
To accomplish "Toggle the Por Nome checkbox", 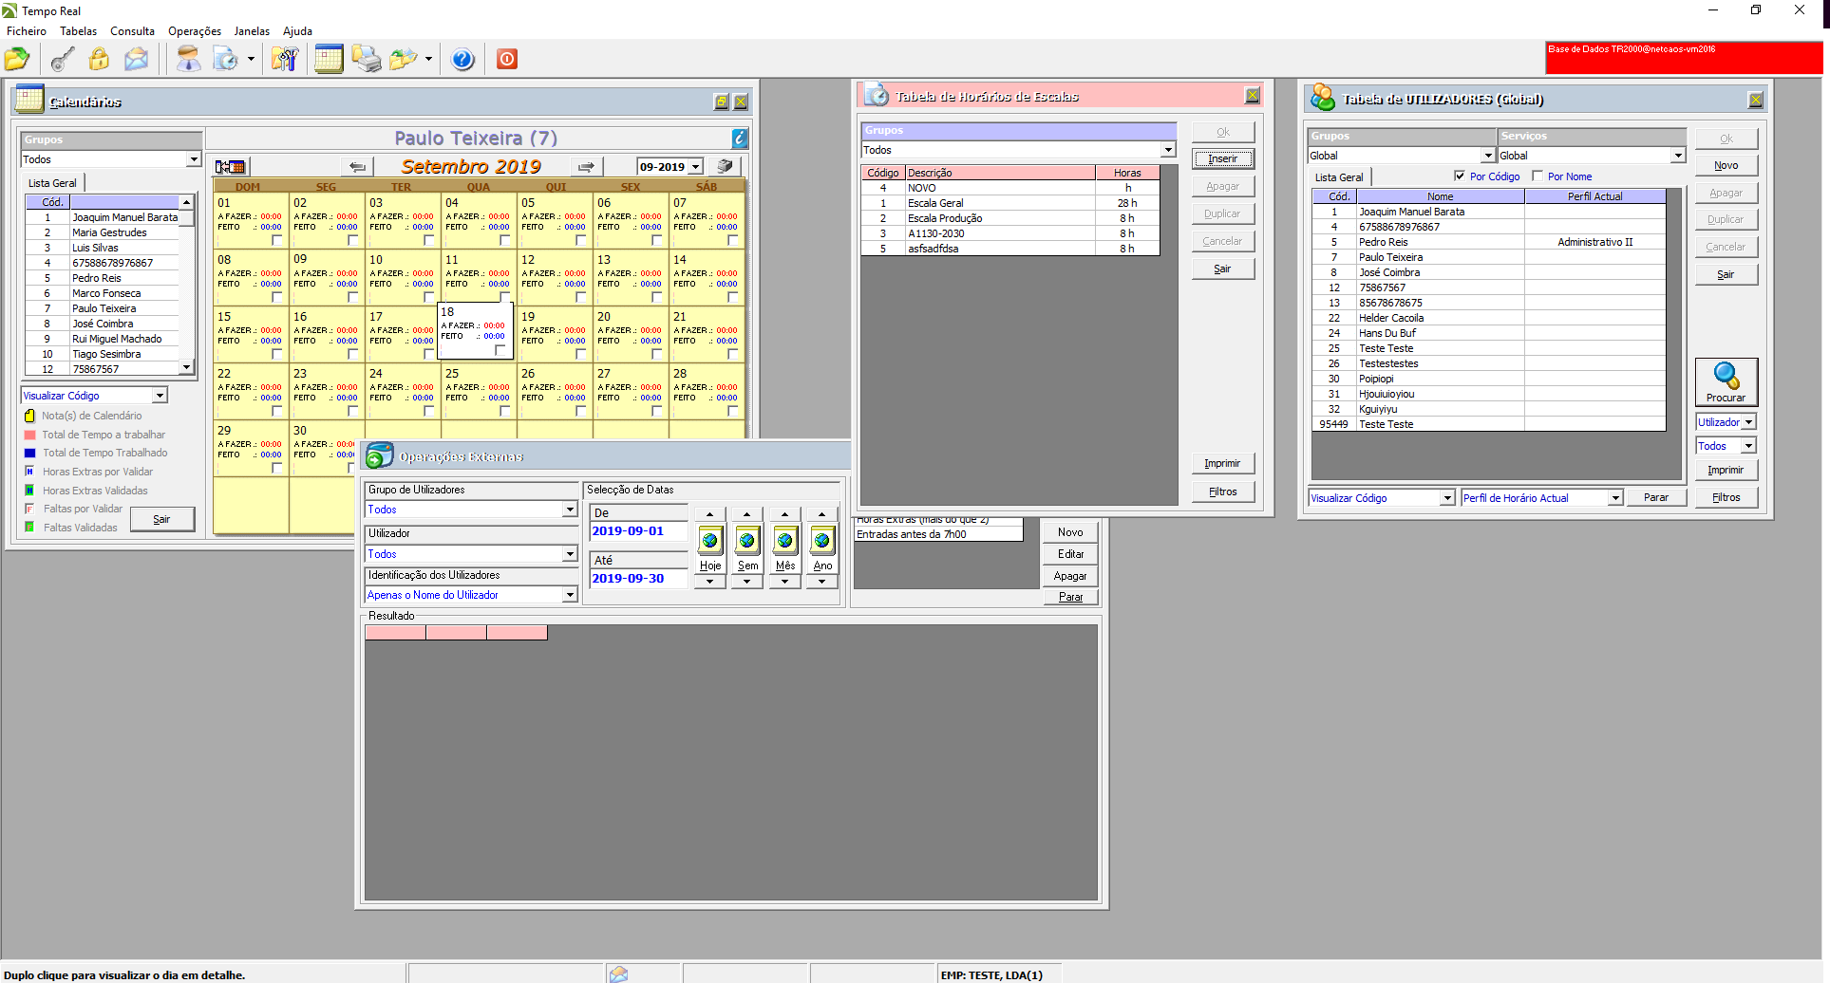I will pyautogui.click(x=1538, y=176).
